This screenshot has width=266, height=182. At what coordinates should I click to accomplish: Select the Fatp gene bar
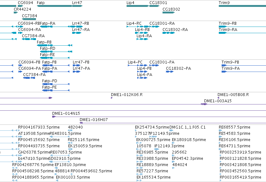(x=54, y=6)
